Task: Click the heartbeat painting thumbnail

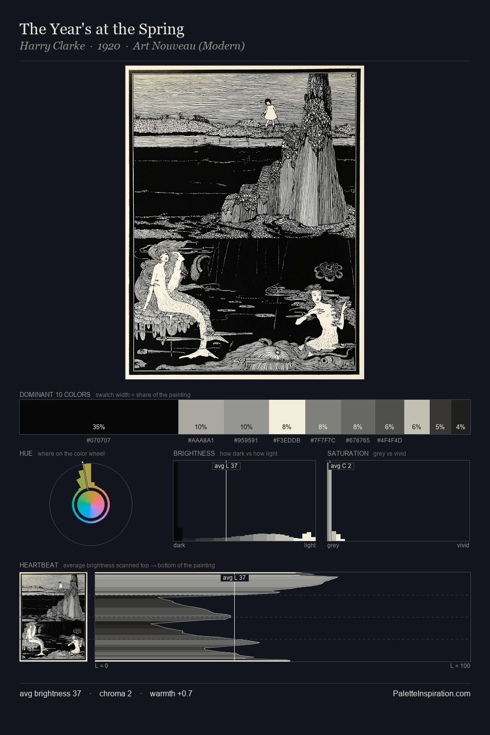Action: (53, 617)
